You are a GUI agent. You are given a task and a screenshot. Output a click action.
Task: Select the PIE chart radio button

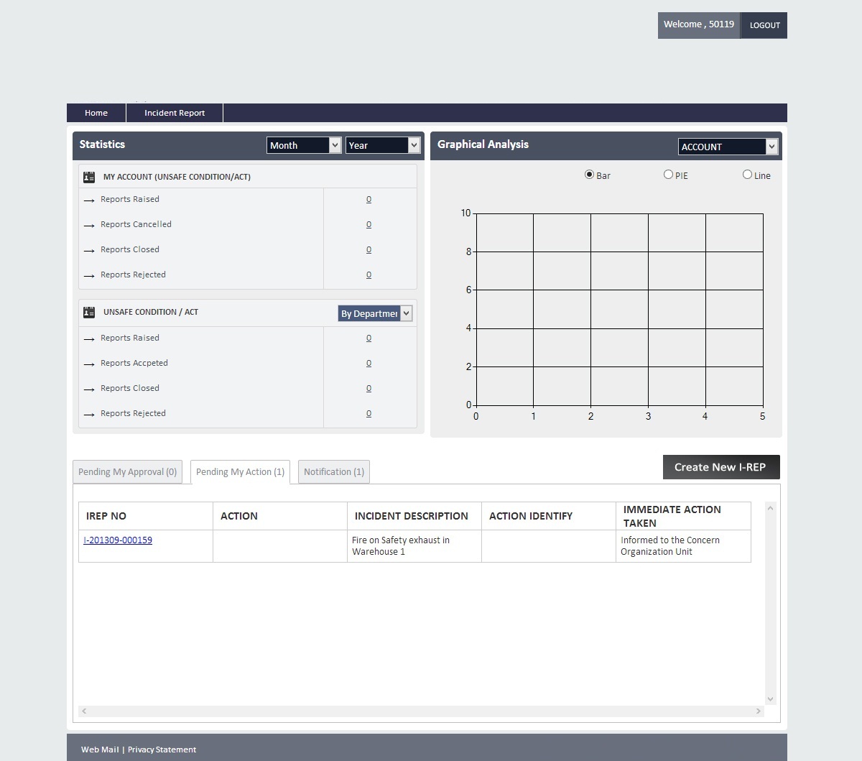(668, 175)
